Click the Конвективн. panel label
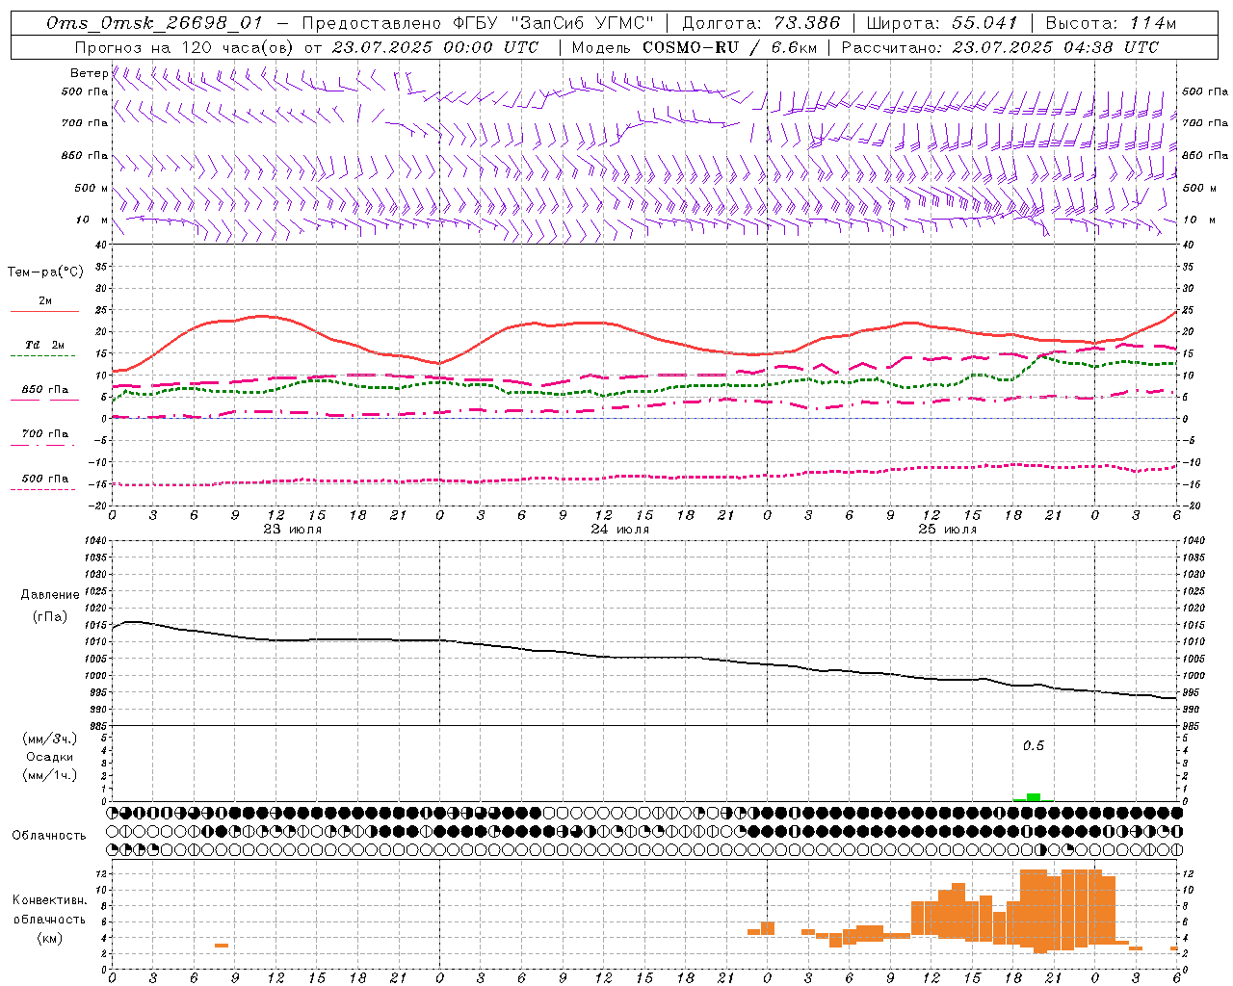The image size is (1233, 986). coord(50,900)
